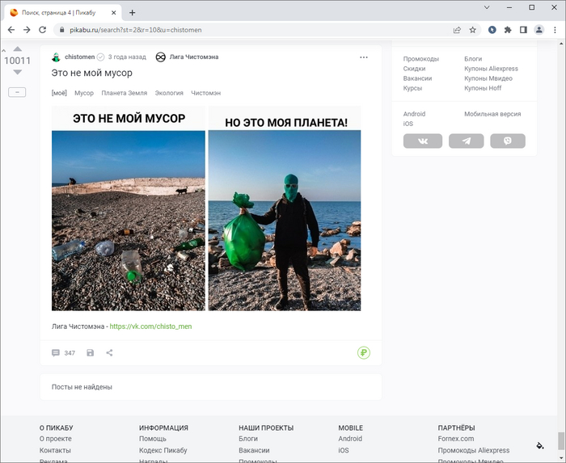Select the Экология tag
The height and width of the screenshot is (463, 566).
click(169, 93)
